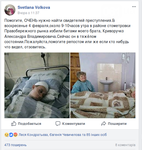
Task: Open the right photo of the hospital room
Action: pos(103,85)
